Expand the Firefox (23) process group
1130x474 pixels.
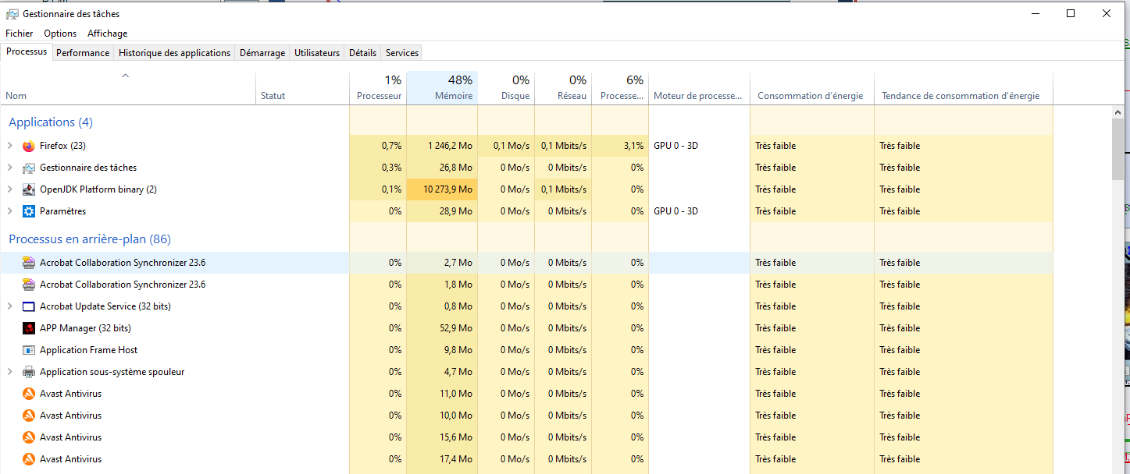(10, 146)
